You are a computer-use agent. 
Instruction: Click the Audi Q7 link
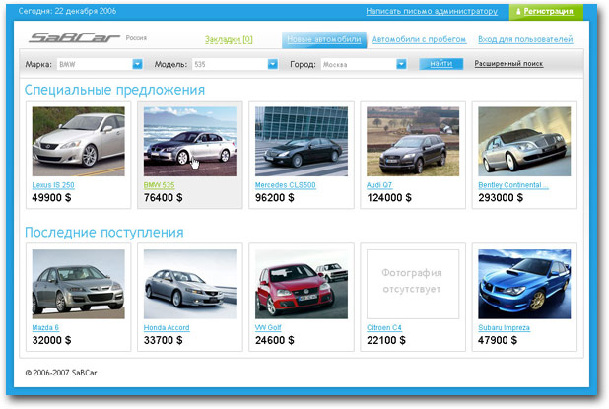[379, 185]
